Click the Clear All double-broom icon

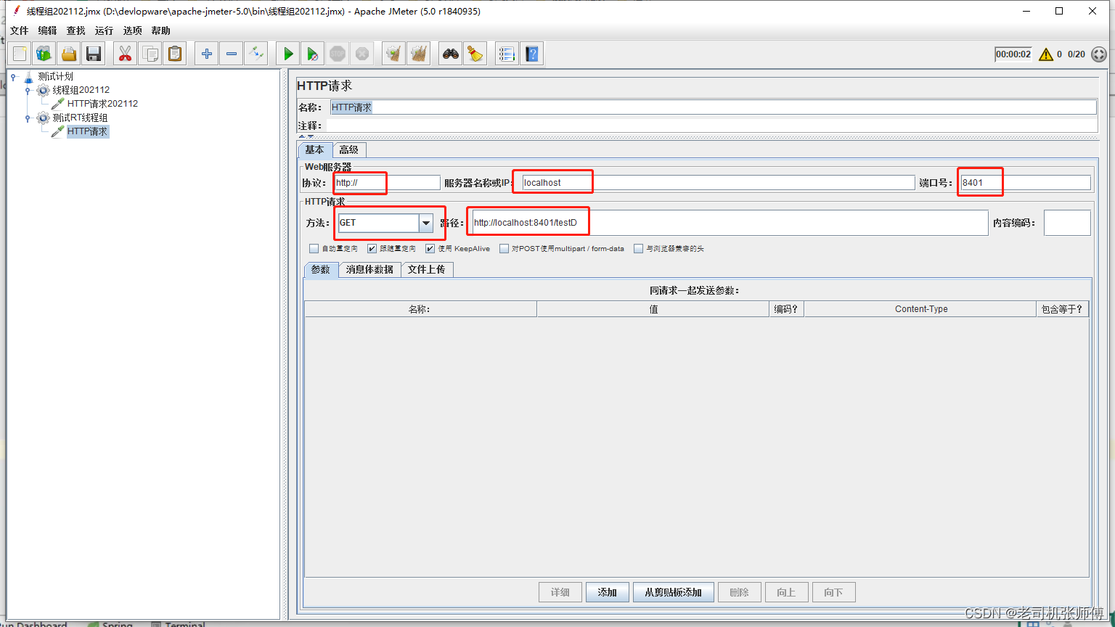coord(419,54)
